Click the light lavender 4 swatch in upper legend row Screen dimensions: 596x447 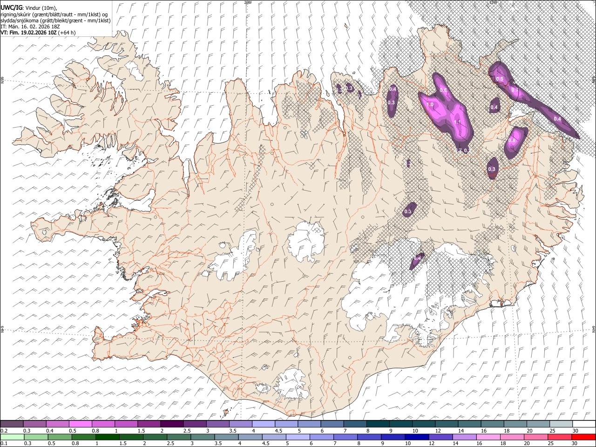(x=263, y=424)
